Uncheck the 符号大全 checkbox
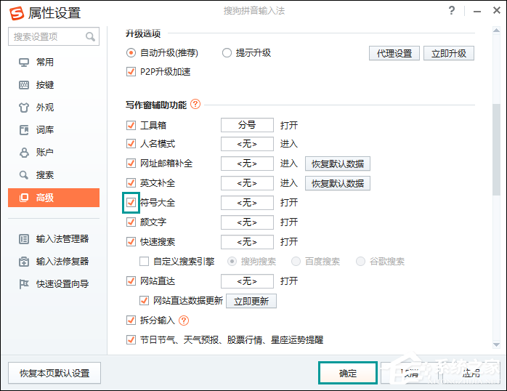The width and height of the screenshot is (507, 391). [131, 203]
